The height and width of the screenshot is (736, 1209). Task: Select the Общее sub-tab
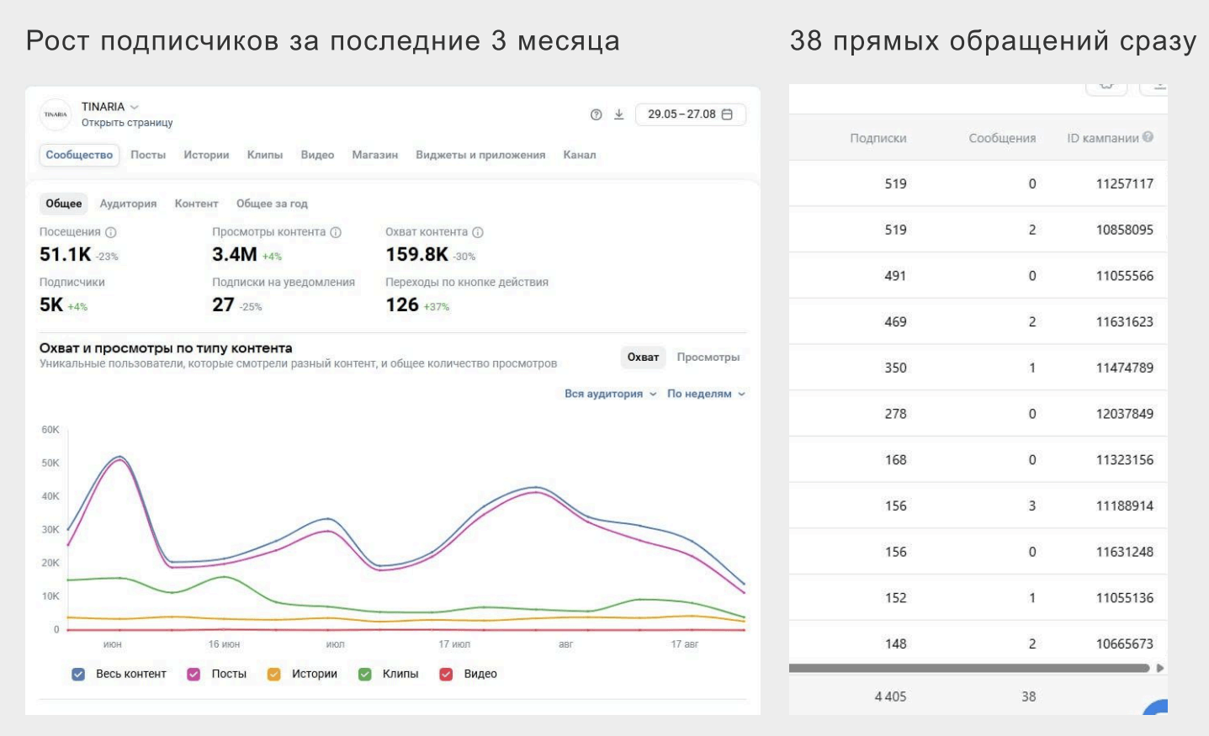pyautogui.click(x=64, y=204)
